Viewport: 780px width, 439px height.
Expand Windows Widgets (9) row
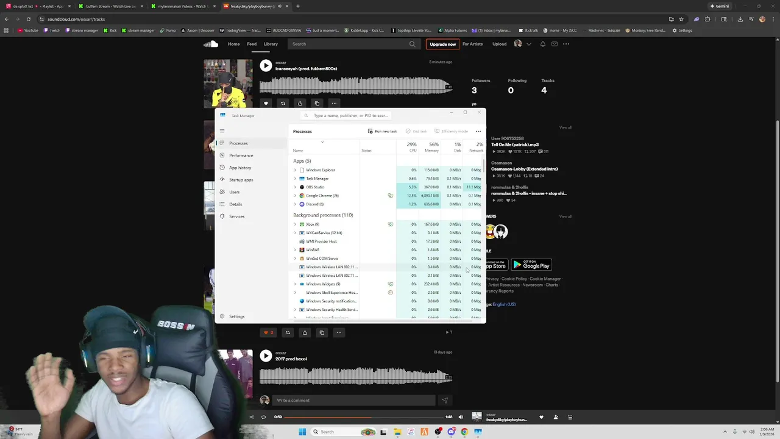(x=296, y=284)
